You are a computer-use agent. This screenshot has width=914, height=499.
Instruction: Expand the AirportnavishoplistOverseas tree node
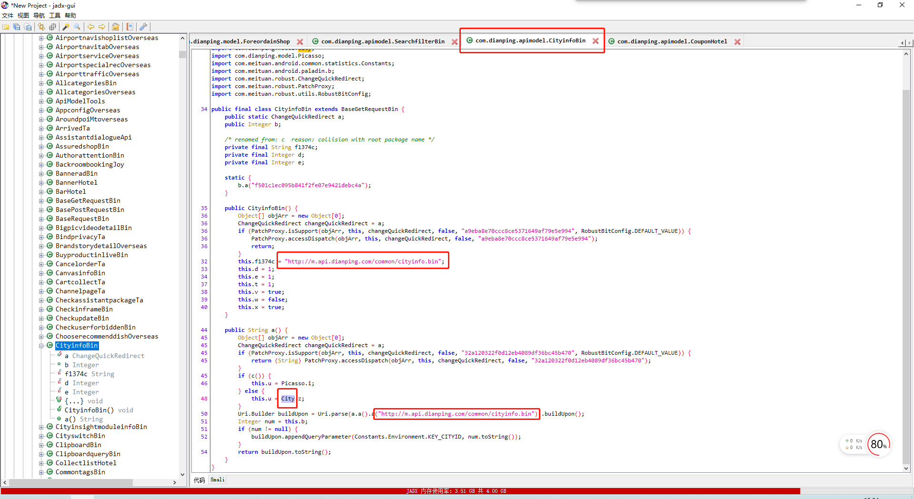[41, 38]
